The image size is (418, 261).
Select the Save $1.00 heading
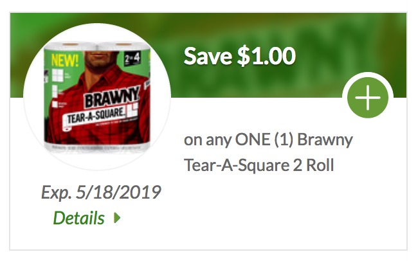tap(239, 56)
